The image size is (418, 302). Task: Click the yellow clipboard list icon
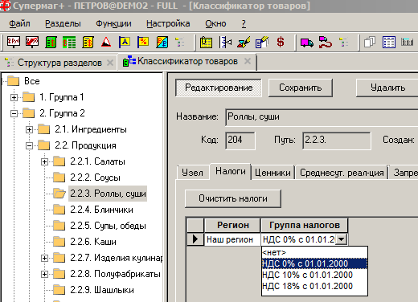coord(206,43)
